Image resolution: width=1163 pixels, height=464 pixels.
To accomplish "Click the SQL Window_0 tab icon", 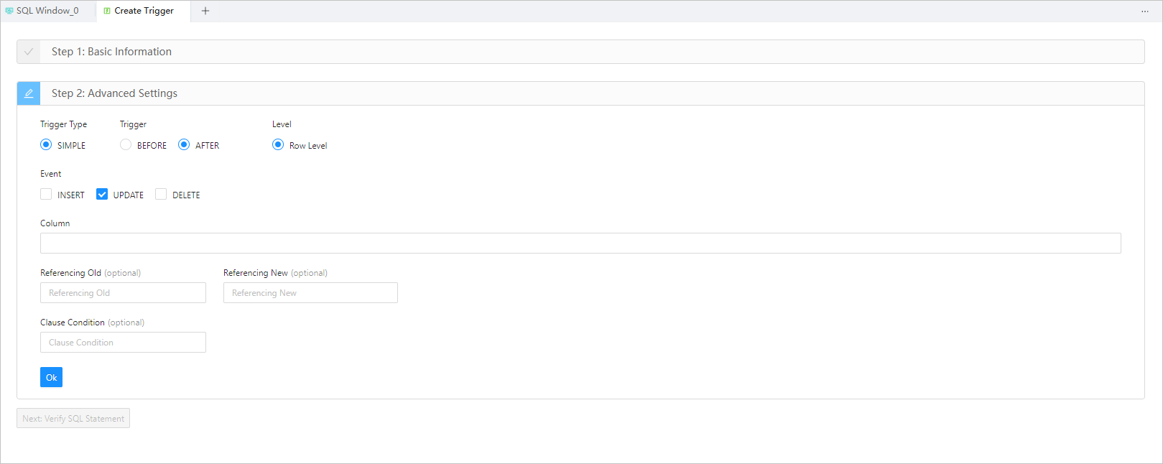I will point(9,11).
